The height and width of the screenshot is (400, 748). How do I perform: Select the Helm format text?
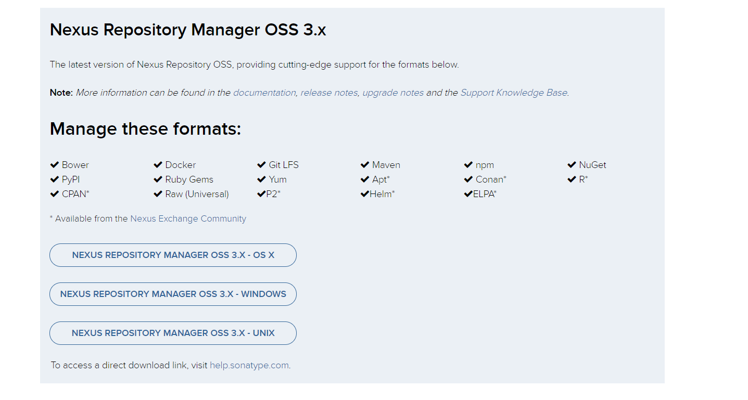pos(382,194)
